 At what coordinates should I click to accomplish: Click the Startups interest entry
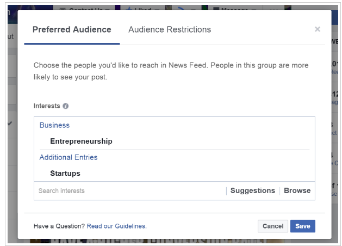click(x=65, y=173)
